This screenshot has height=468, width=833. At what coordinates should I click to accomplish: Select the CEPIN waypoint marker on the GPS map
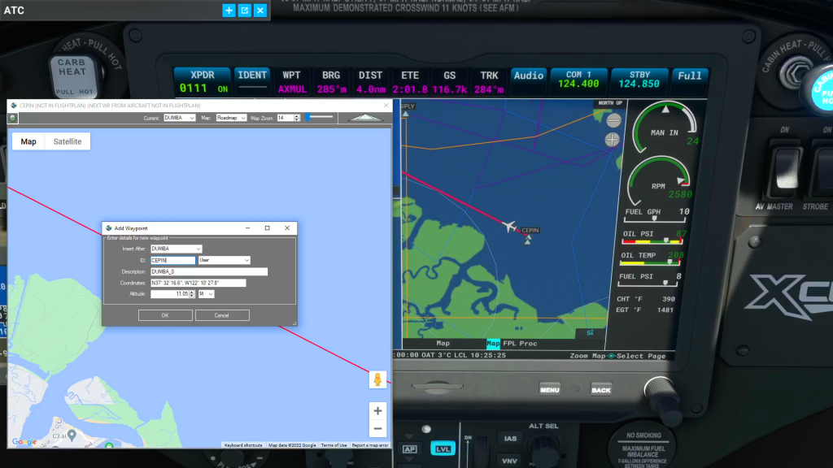coord(527,240)
